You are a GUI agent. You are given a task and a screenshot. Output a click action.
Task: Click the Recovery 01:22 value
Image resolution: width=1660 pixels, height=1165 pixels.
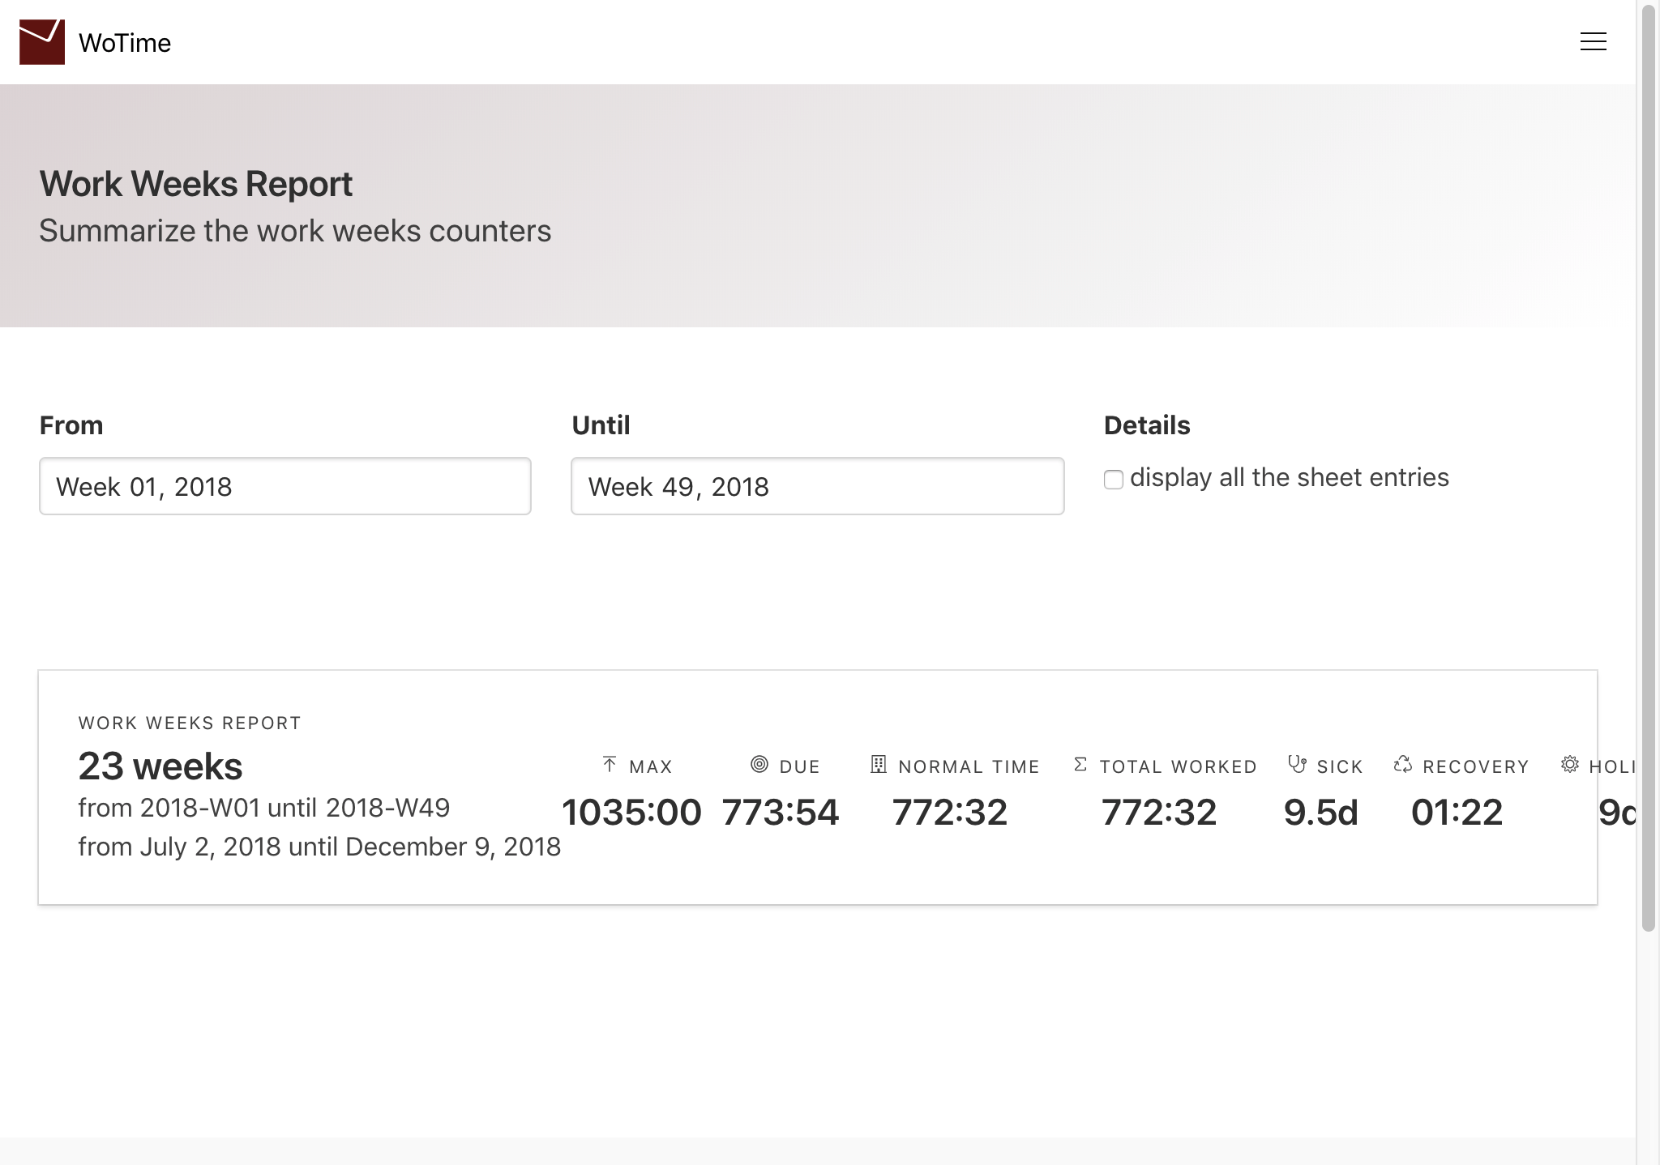point(1457,812)
